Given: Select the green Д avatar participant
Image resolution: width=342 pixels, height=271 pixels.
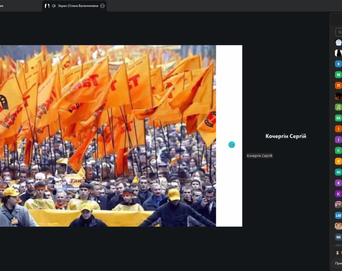Looking at the screenshot, I should 338,107.
